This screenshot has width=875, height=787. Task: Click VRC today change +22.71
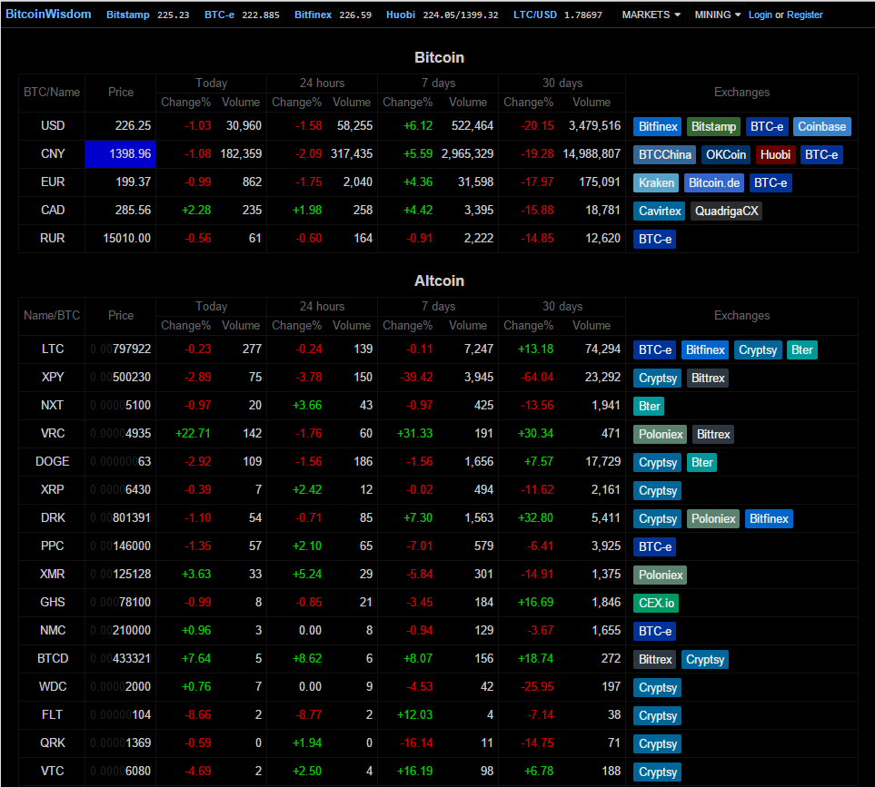[x=193, y=433]
